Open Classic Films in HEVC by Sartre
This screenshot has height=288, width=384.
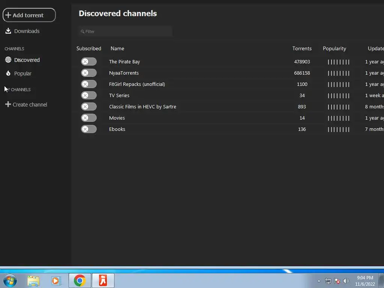142,107
